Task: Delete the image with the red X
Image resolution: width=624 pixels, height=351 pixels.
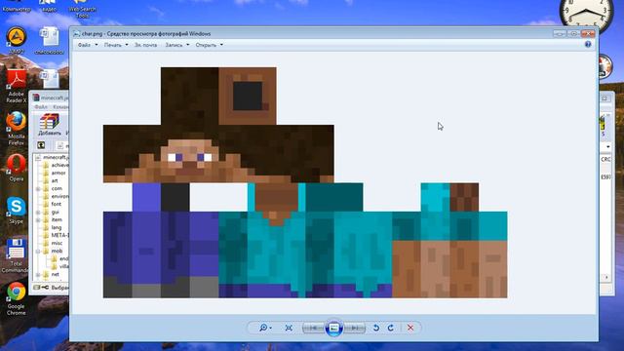Action: pos(410,328)
